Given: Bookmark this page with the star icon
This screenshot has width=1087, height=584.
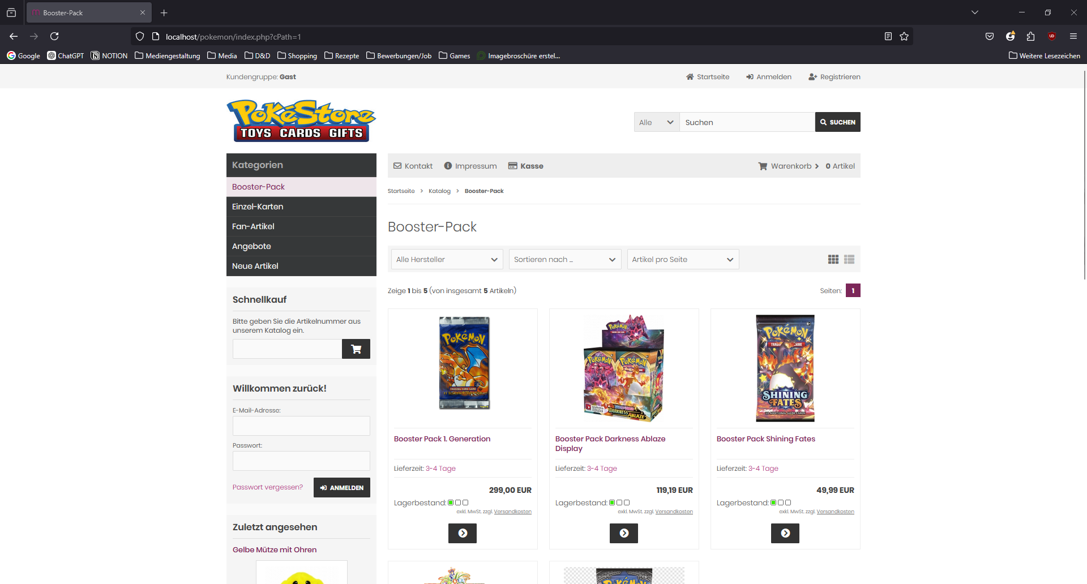Looking at the screenshot, I should coord(904,37).
